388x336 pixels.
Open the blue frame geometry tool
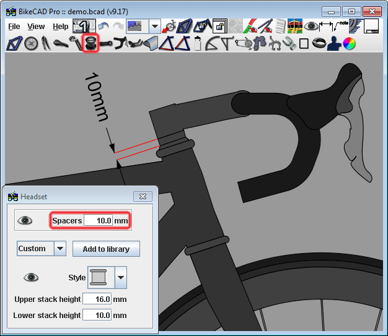[14, 44]
